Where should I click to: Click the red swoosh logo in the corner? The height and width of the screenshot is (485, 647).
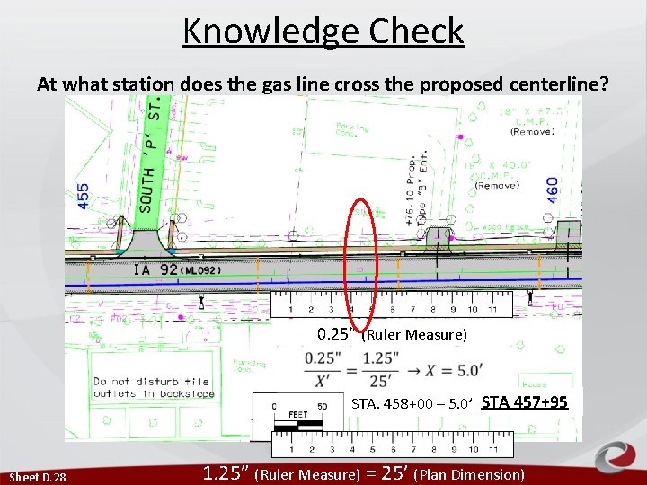[616, 458]
